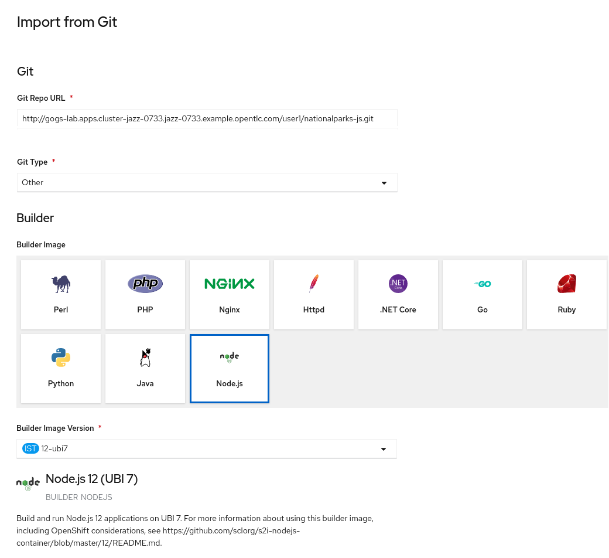Click the selected Node.js builder card icon
This screenshot has width=609, height=558.
230,357
